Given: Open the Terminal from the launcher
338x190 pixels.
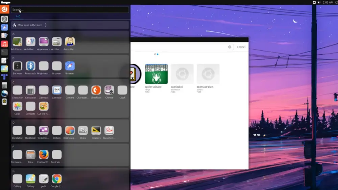Looking at the screenshot, I should click(4, 52).
